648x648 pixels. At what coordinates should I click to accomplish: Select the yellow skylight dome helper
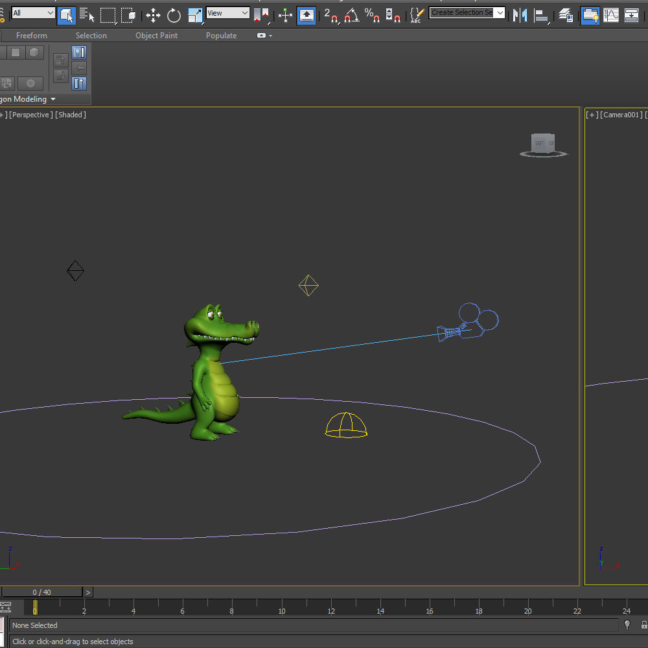pyautogui.click(x=346, y=425)
